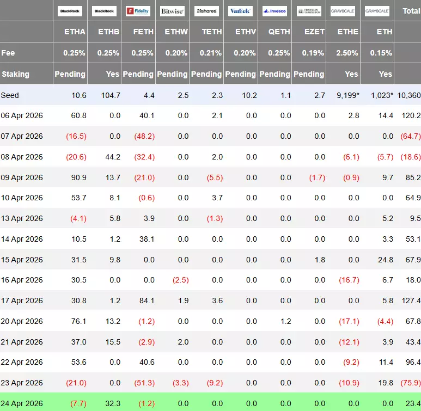Select the Invesco logo

point(274,11)
